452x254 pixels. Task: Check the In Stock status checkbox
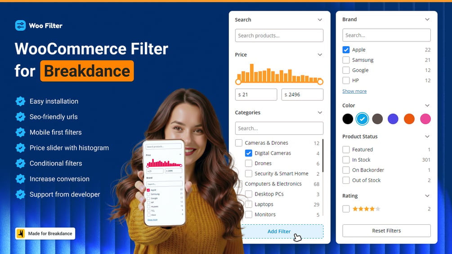(346, 160)
